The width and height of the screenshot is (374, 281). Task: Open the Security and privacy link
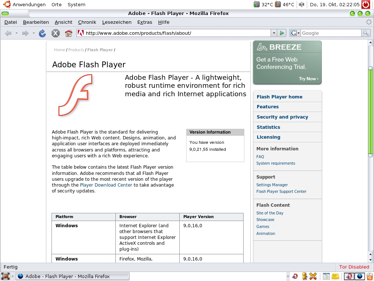pos(282,117)
